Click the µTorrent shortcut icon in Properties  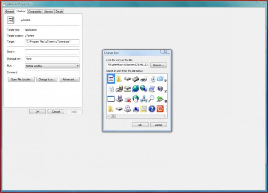pyautogui.click(x=11, y=20)
